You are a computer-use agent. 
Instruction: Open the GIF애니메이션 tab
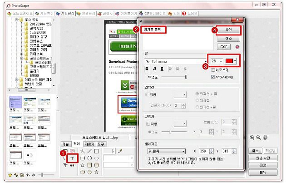pyautogui.click(x=153, y=13)
